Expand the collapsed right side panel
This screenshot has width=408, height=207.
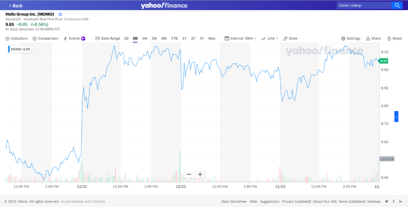point(396,117)
